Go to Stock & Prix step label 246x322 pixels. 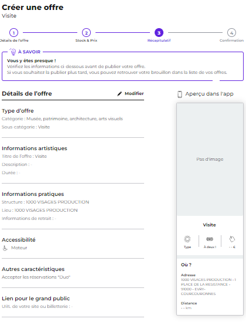click(x=86, y=40)
